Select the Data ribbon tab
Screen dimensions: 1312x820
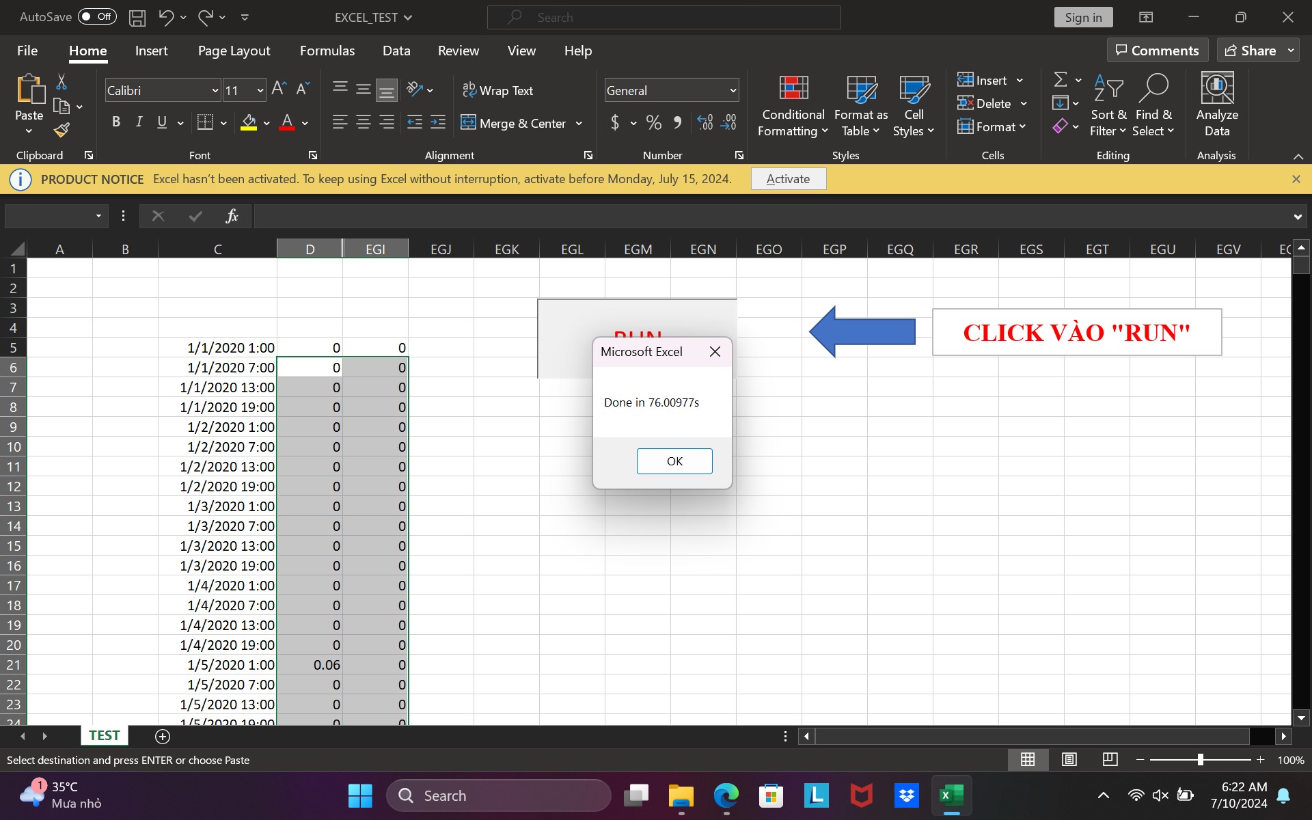click(397, 51)
